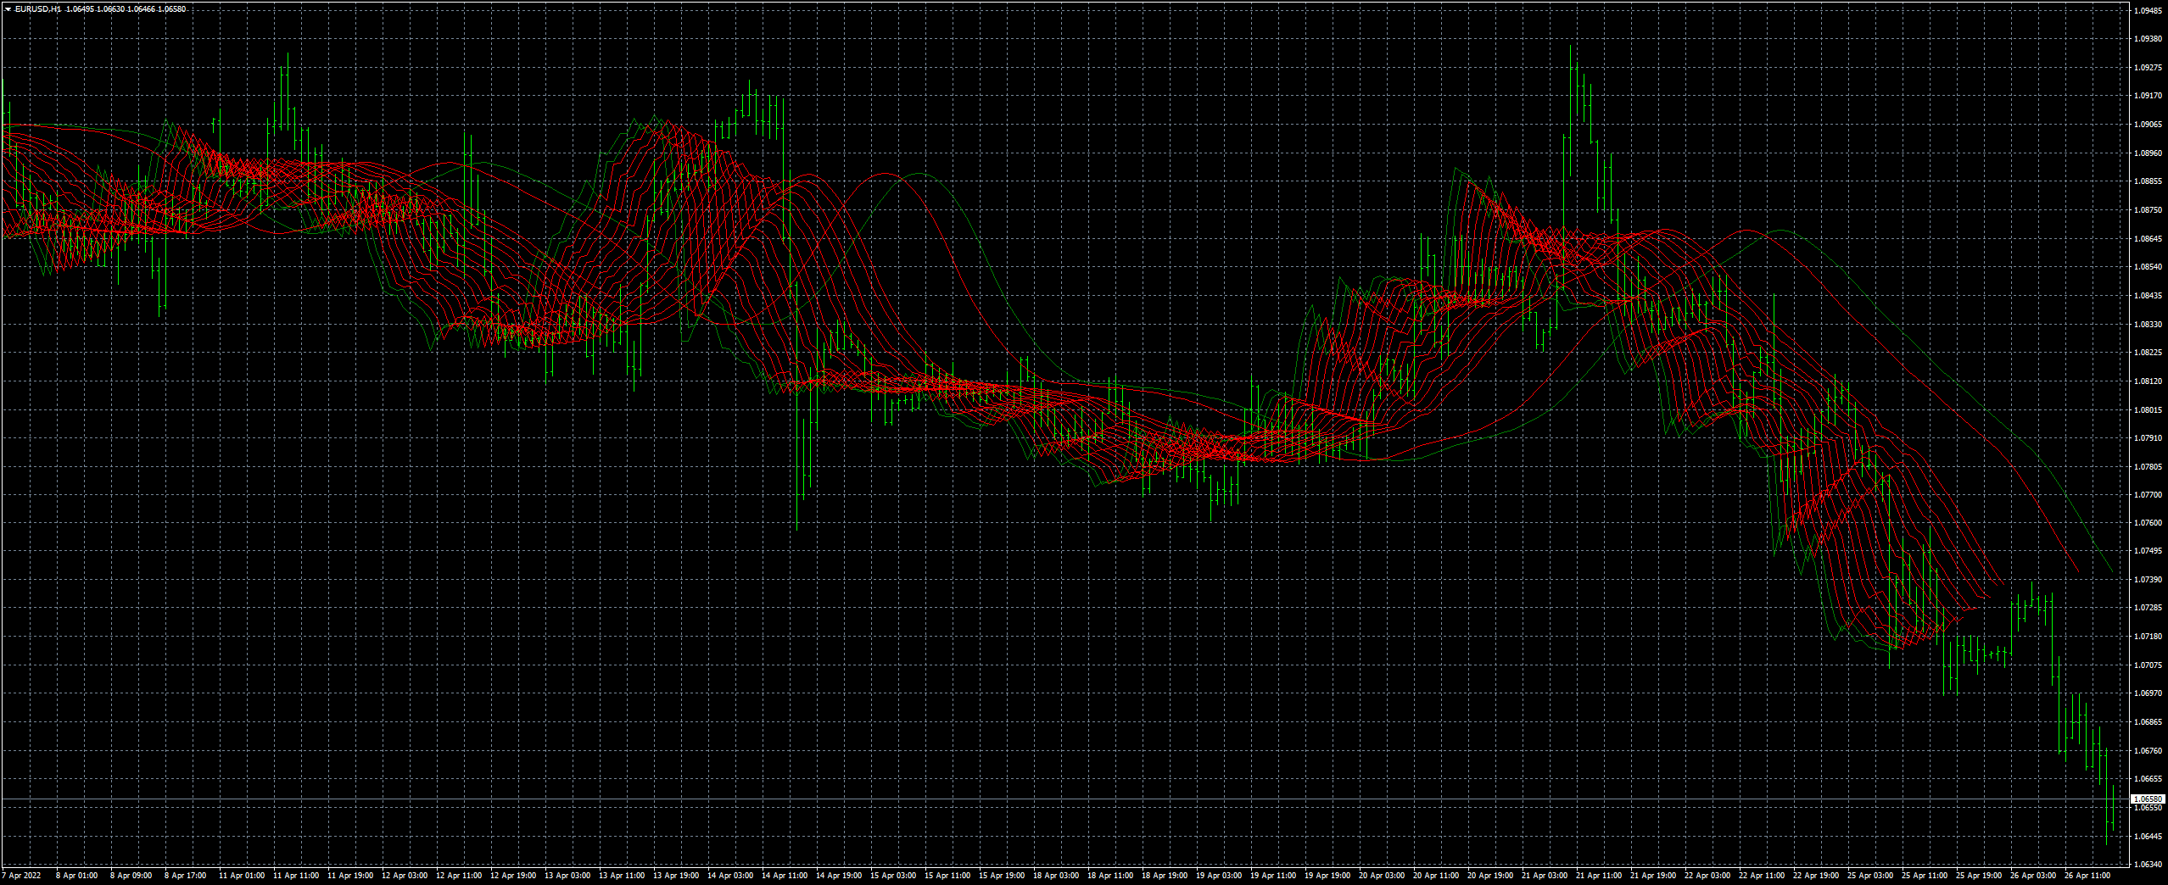Click the 1.09380 price scale label
The width and height of the screenshot is (2168, 885).
(x=2148, y=39)
